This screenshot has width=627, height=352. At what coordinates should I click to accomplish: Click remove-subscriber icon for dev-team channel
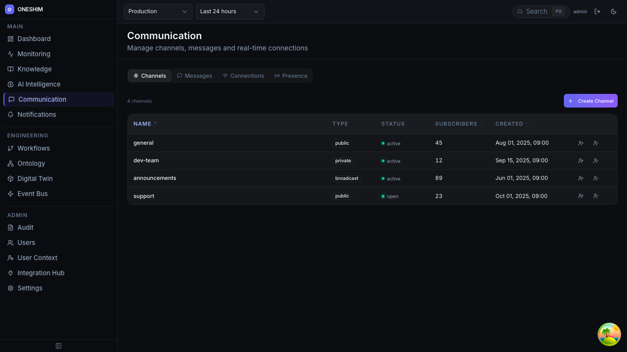coord(596,161)
